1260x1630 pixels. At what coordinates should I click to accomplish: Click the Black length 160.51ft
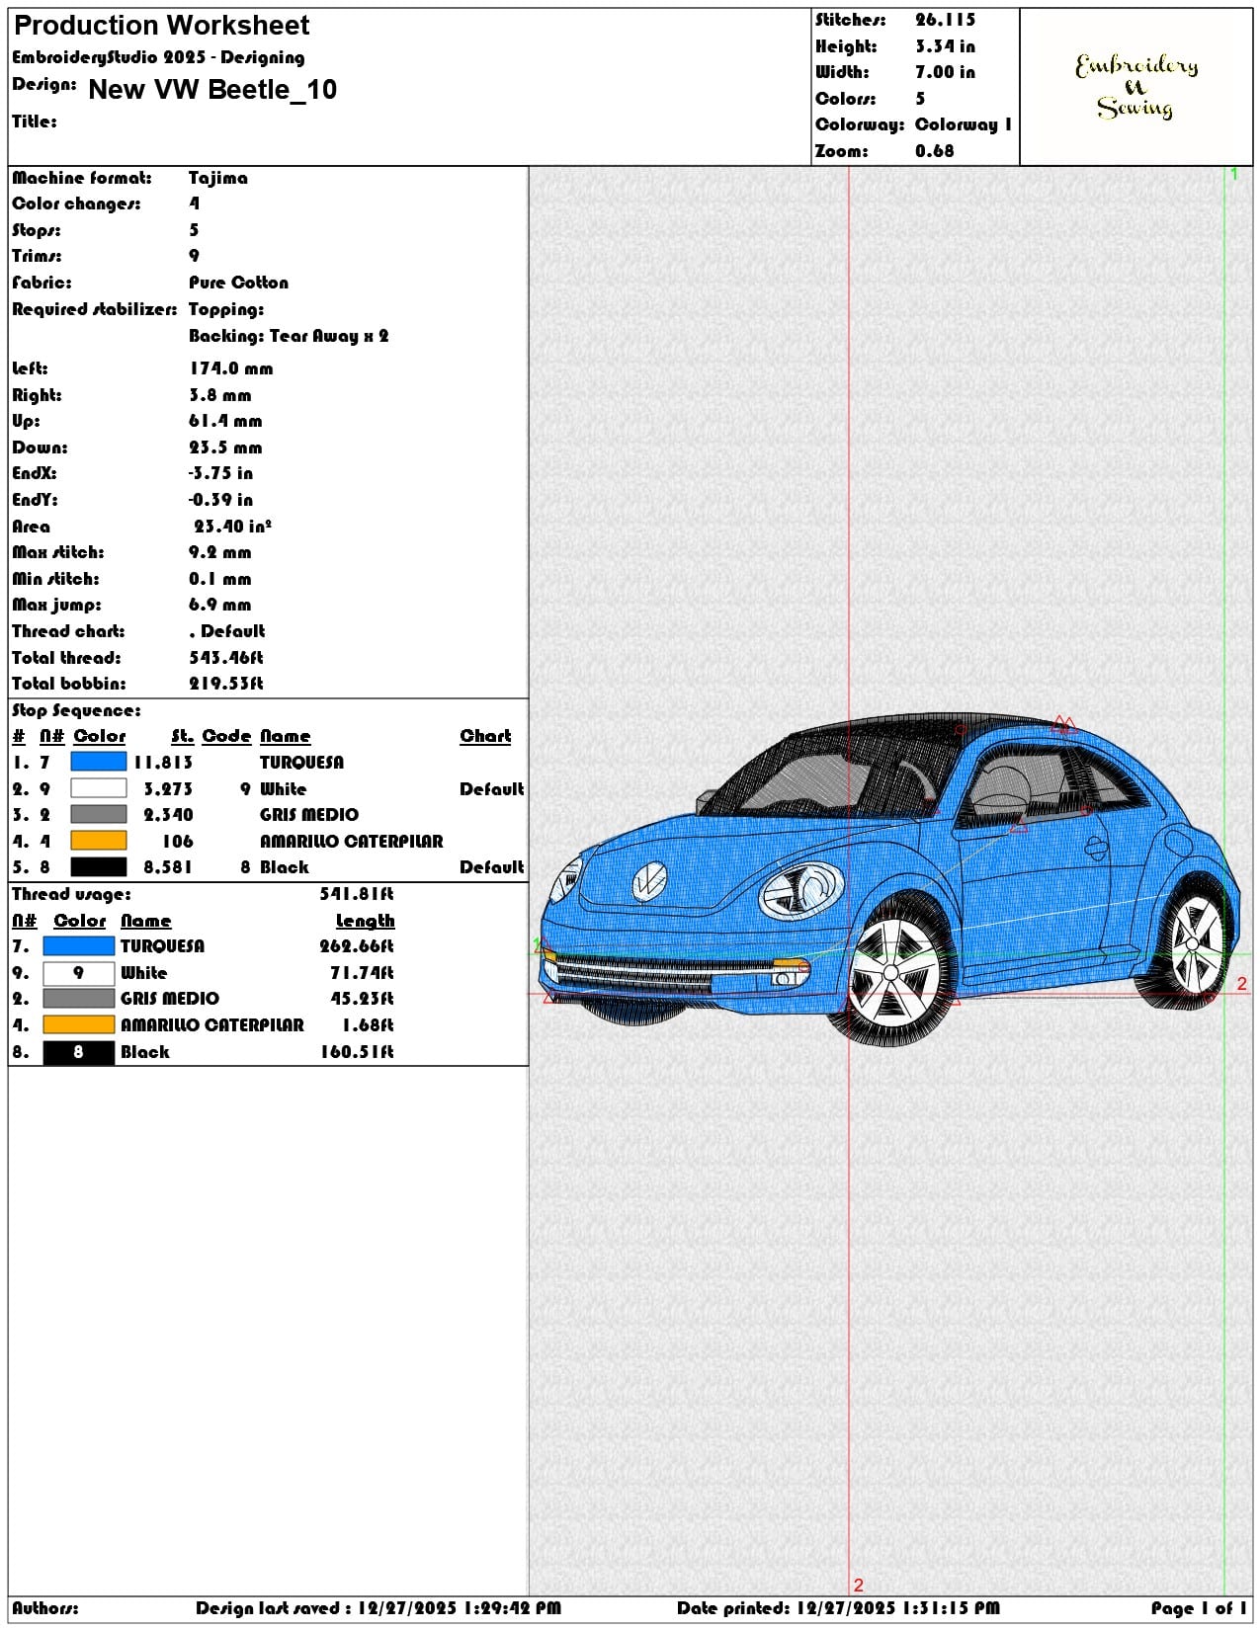click(357, 1052)
